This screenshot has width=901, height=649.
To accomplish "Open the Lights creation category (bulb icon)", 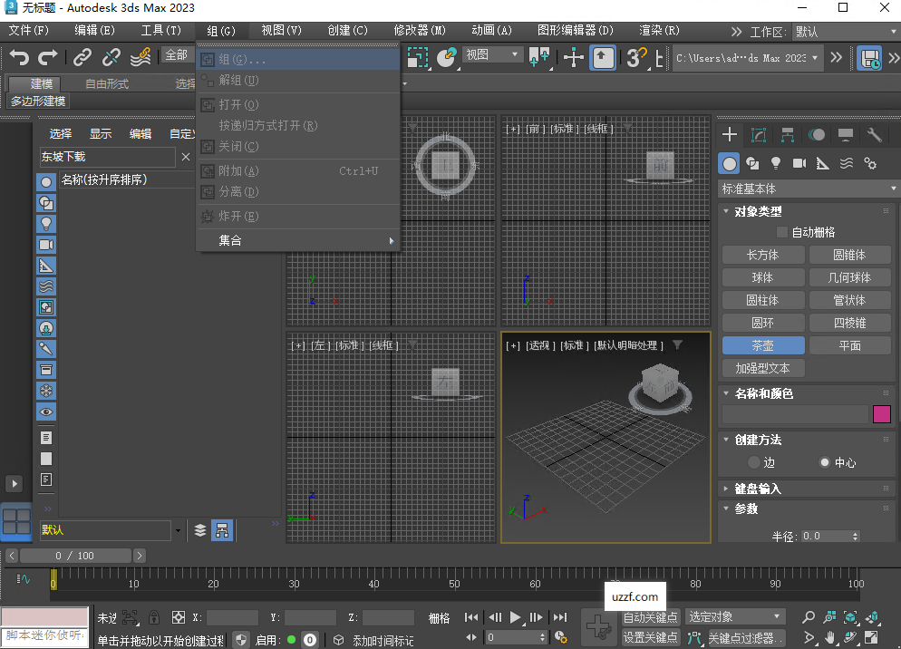I will pos(776,163).
